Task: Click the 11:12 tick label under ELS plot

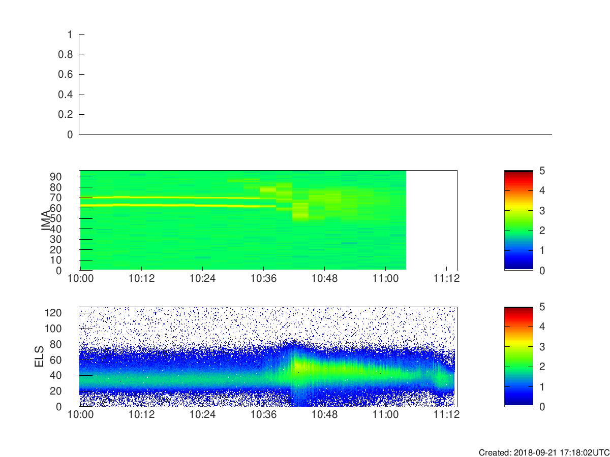Action: click(x=446, y=415)
